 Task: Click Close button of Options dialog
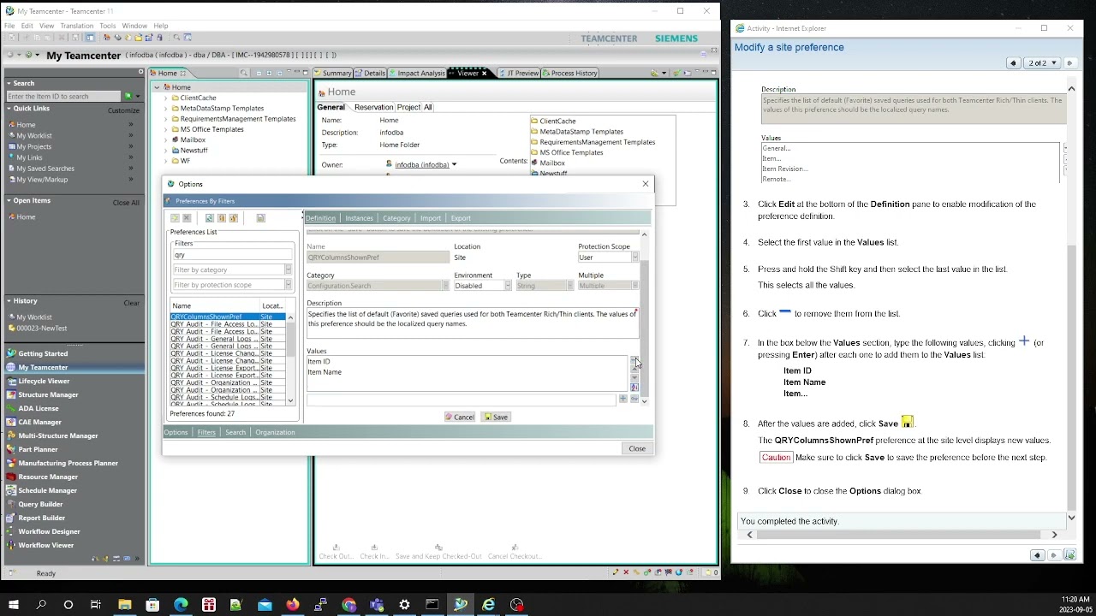tap(637, 448)
